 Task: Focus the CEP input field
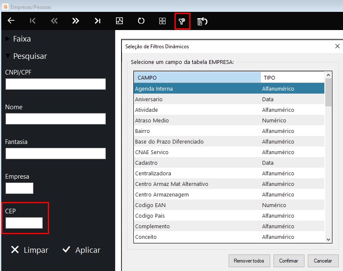(24, 223)
